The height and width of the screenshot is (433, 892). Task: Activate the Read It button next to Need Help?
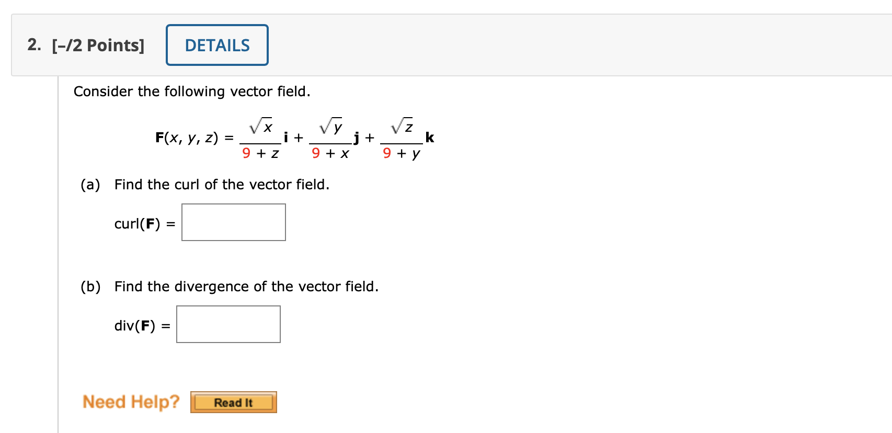click(233, 402)
